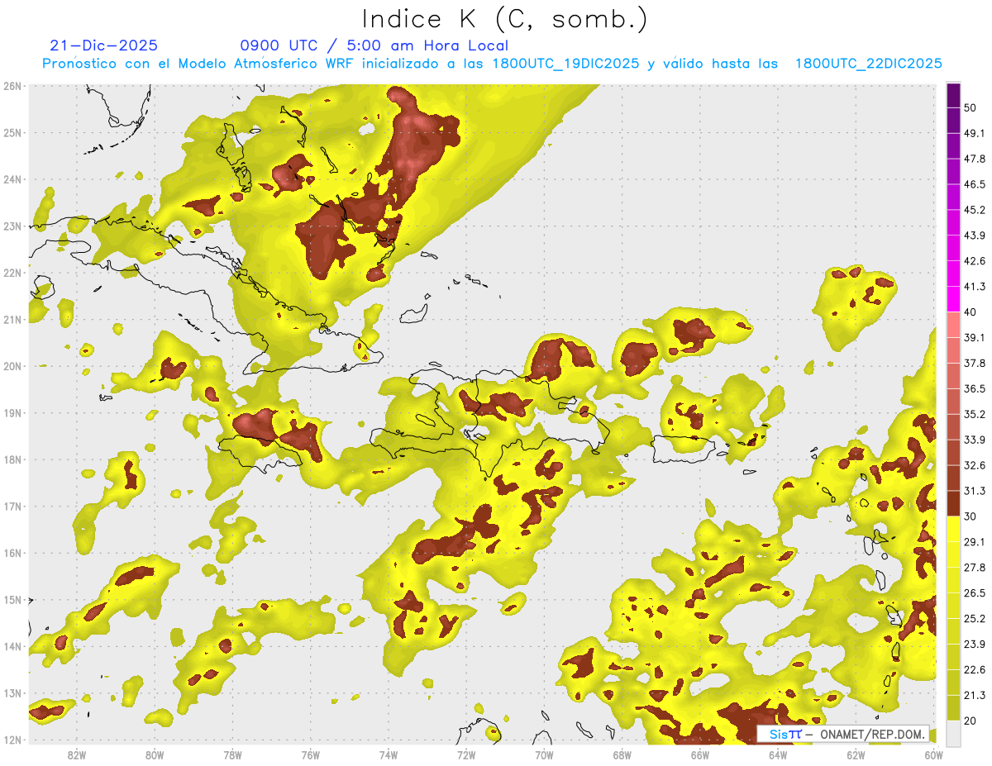992x766 pixels.
Task: Click latitude axis label "16N"
Action: tap(12, 553)
